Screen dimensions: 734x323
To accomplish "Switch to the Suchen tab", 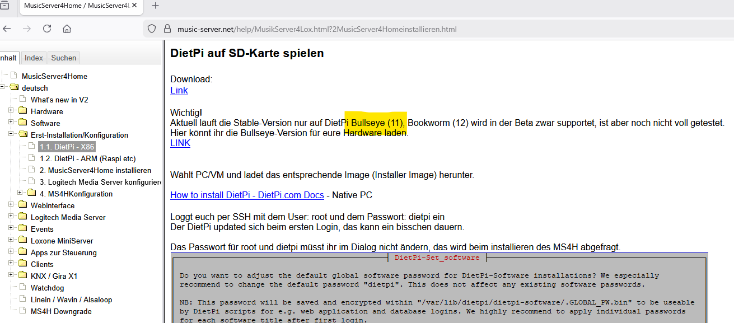I will coord(63,58).
